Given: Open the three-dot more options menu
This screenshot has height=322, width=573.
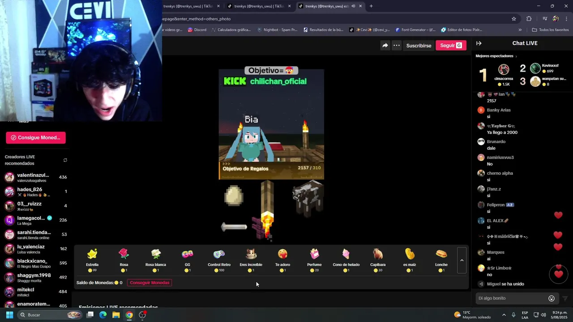Looking at the screenshot, I should tap(397, 45).
